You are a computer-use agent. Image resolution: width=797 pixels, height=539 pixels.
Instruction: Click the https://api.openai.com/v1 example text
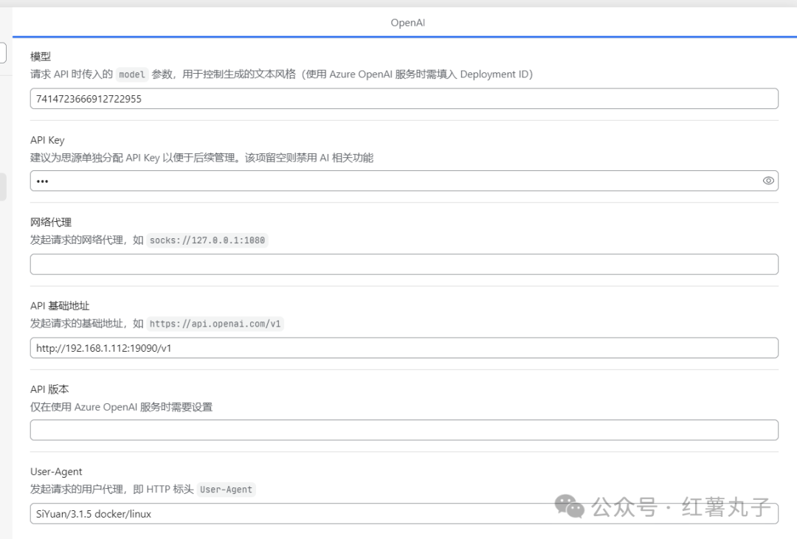pyautogui.click(x=215, y=324)
